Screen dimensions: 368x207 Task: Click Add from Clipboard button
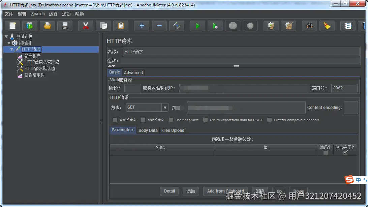click(x=225, y=191)
